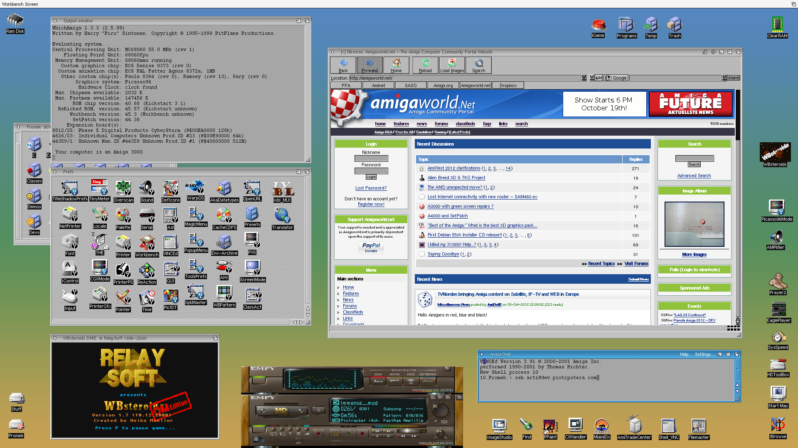This screenshot has width=798, height=448.
Task: Click the Register now! link
Action: click(x=371, y=204)
